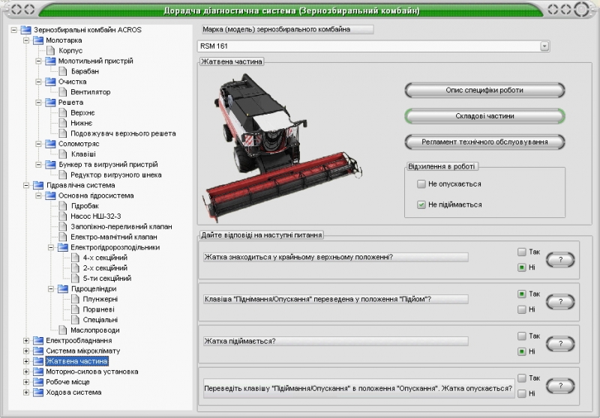
Task: Open Регламент технічного обслуговування
Action: (484, 142)
